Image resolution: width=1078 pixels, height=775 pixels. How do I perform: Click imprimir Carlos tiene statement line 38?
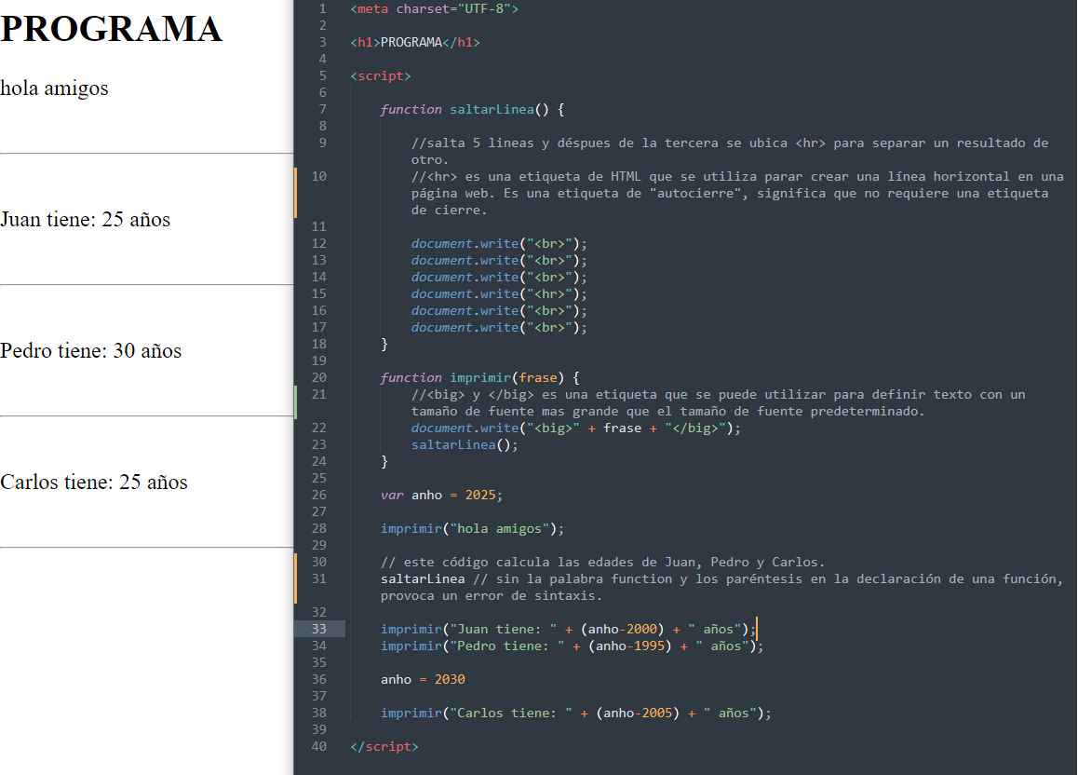coord(576,714)
